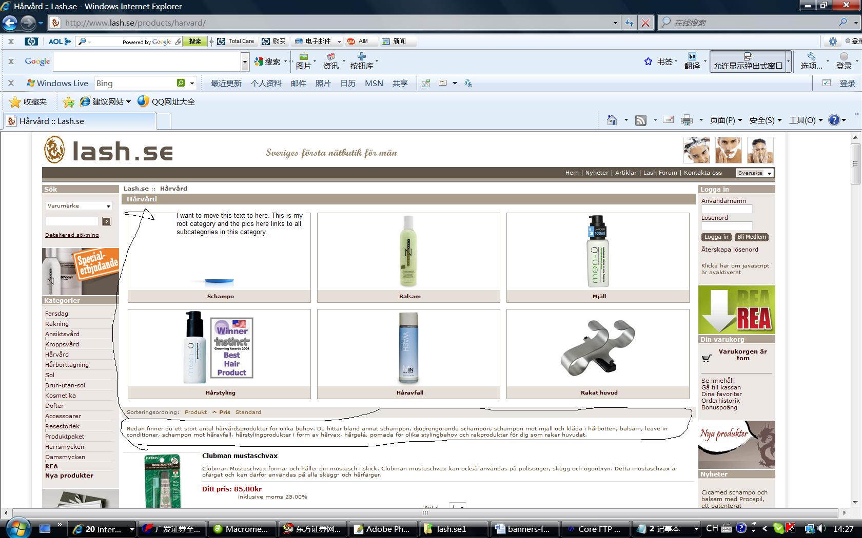This screenshot has width=862, height=538.
Task: Open Google toolbar options wrench
Action: coord(811,56)
